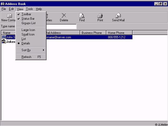Sort by Business Phone column header
The width and height of the screenshot is (168, 126).
tap(93, 33)
